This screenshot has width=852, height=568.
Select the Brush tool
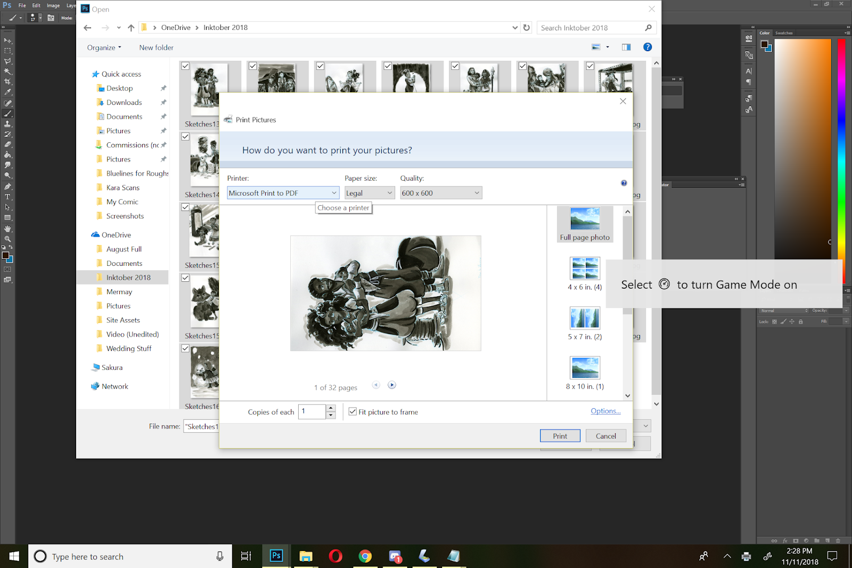click(x=7, y=113)
